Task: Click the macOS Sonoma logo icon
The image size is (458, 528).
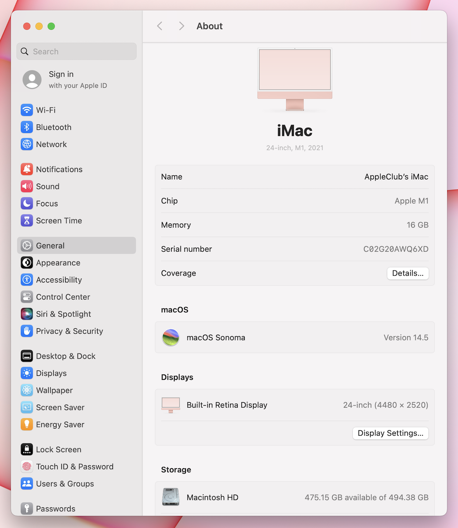Action: [171, 337]
